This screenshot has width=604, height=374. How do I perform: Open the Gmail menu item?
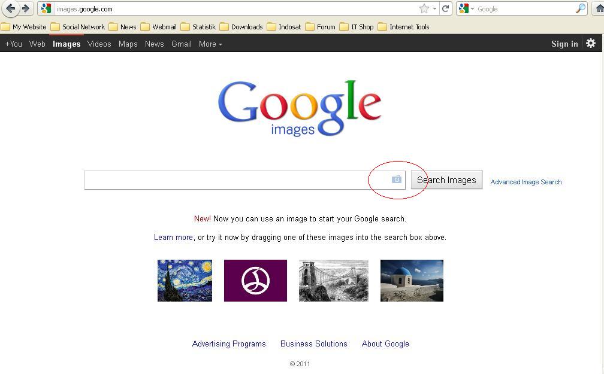181,44
